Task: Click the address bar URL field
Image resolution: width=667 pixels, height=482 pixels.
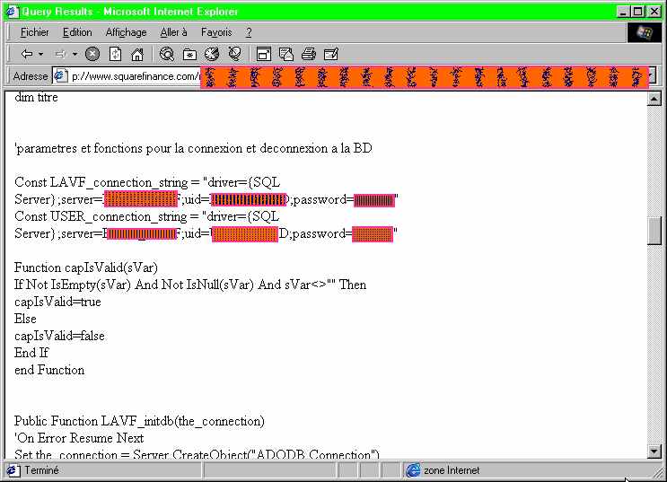Action: pos(135,76)
